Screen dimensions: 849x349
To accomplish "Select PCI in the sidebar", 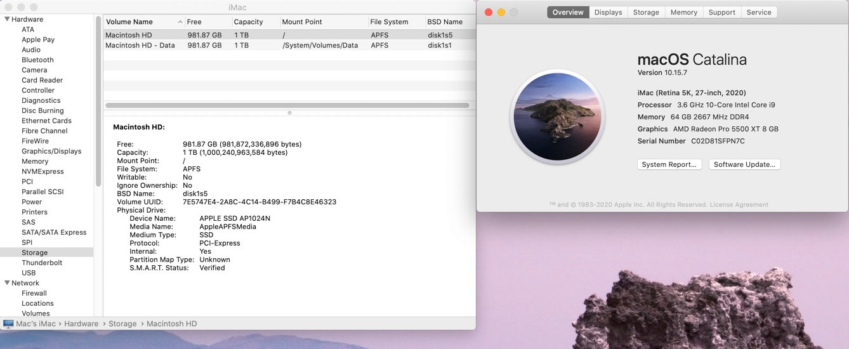I will pos(27,181).
